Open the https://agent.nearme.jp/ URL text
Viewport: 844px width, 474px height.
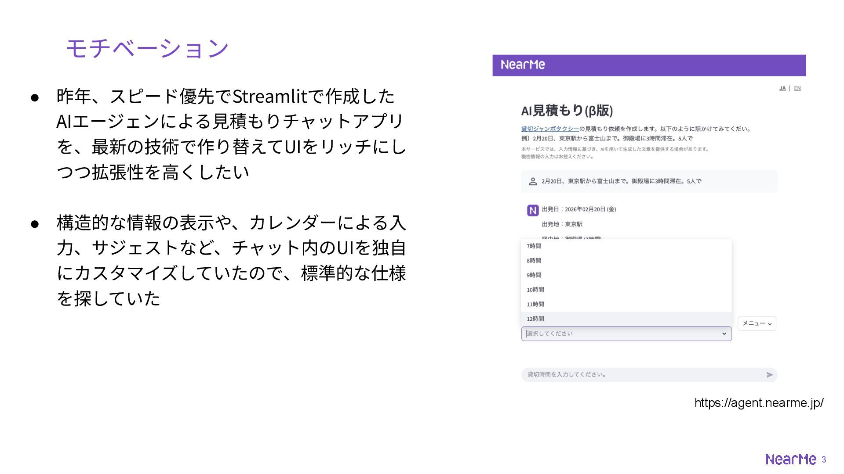tap(759, 402)
